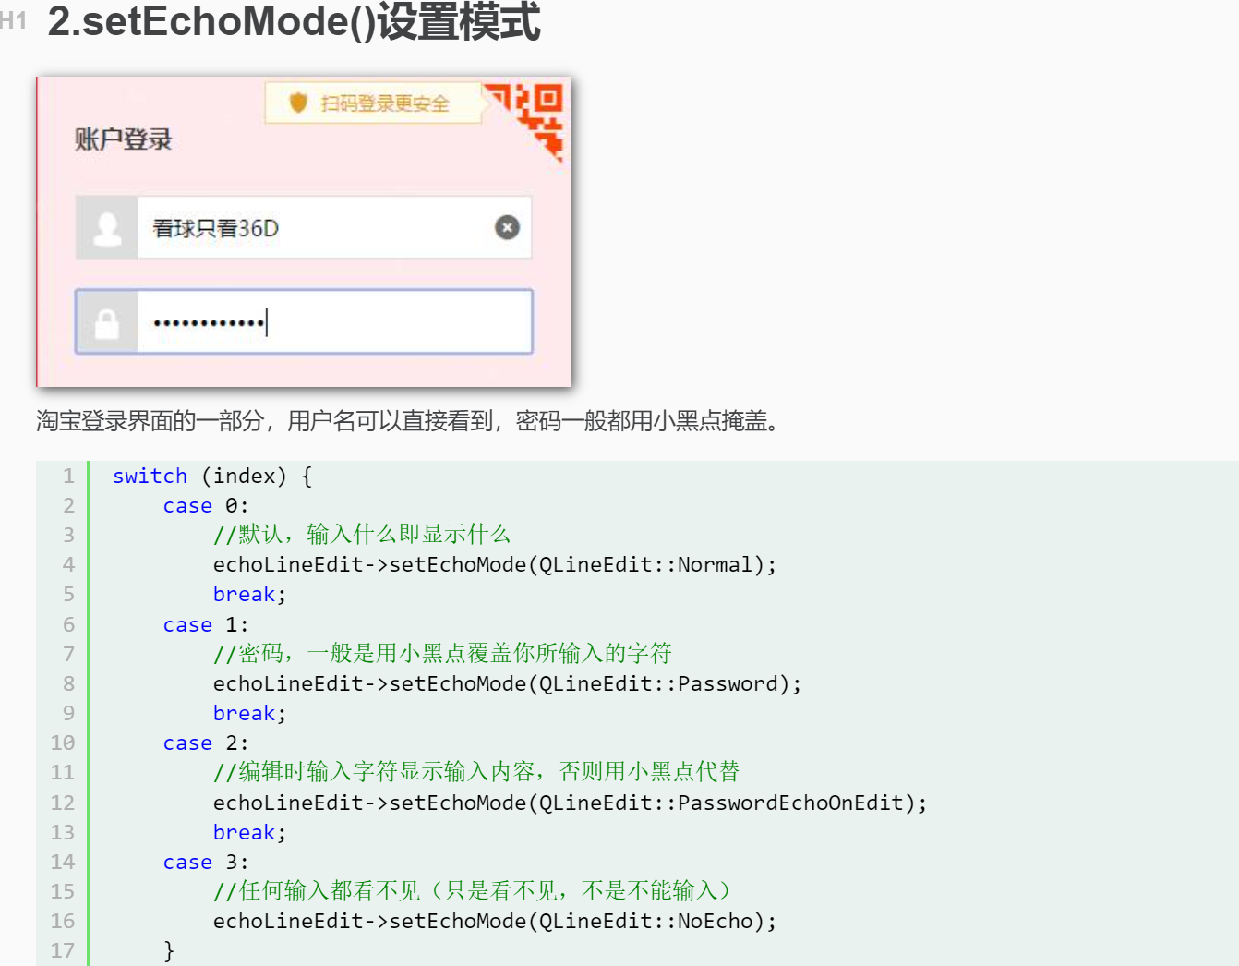Click the user avatar icon beside username
Viewport: 1239px width, 966px height.
107,227
